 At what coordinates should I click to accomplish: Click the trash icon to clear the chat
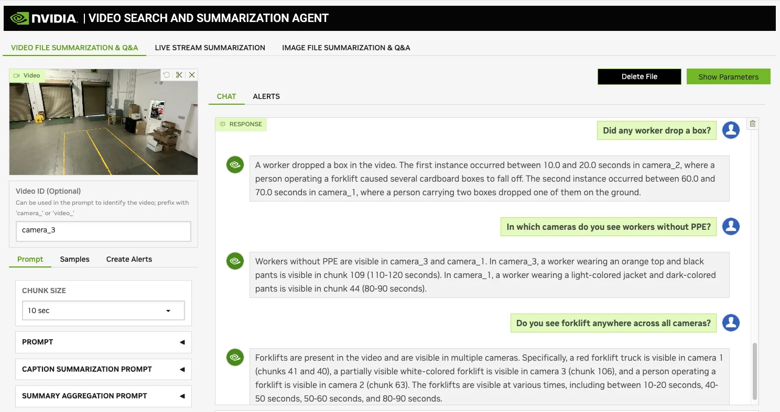pos(753,124)
